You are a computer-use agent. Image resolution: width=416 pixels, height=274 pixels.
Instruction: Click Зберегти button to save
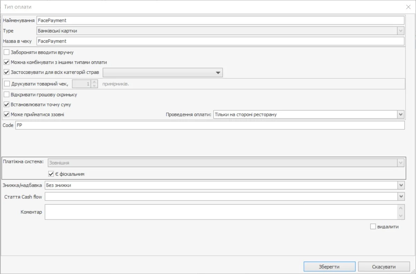(329, 267)
